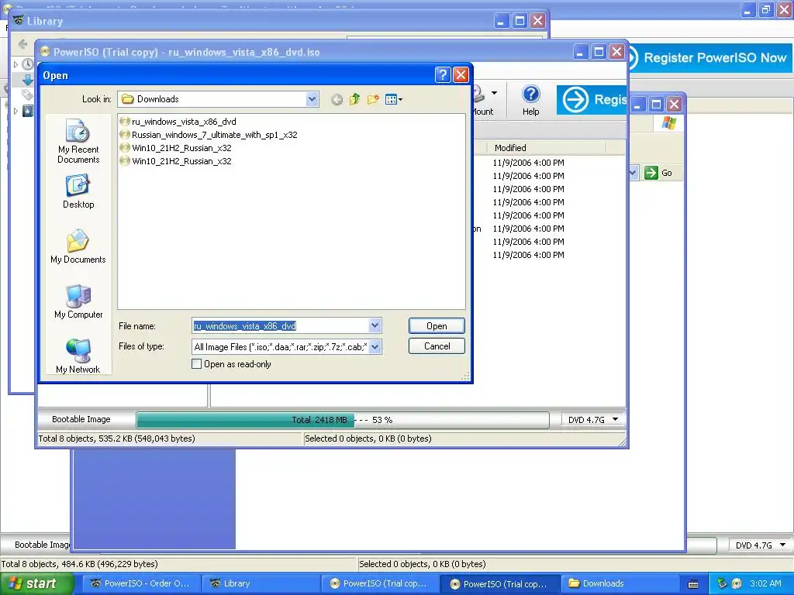Select My Network in the places bar

pyautogui.click(x=78, y=356)
